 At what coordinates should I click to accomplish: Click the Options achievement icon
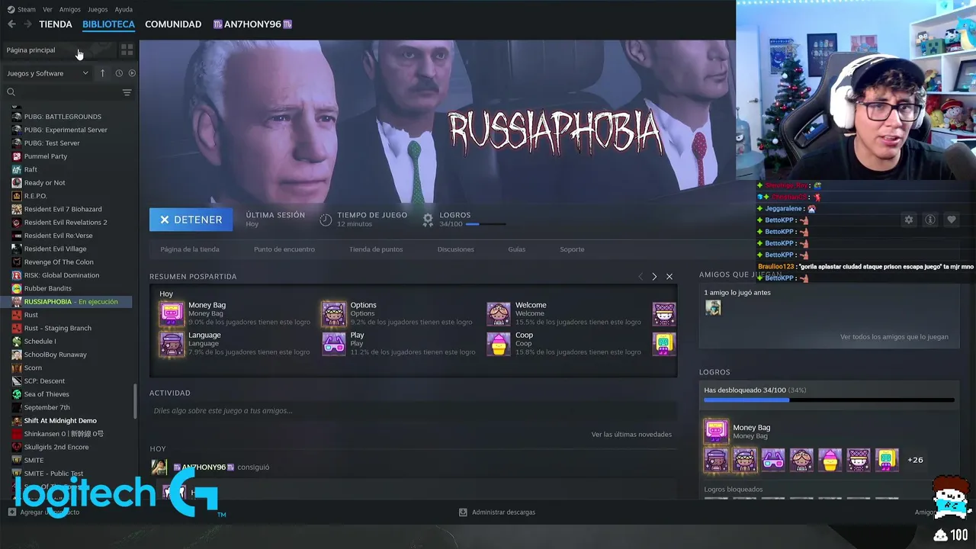(334, 313)
